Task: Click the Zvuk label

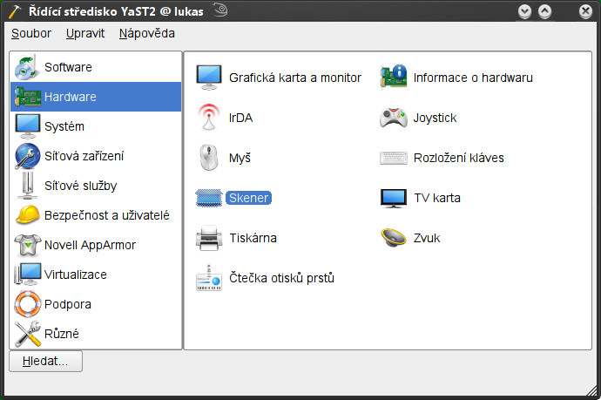Action: point(427,238)
